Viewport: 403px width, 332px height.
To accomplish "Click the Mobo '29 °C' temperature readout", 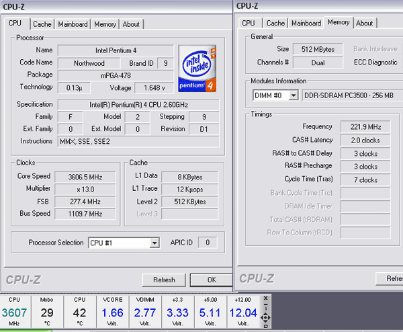I will [x=47, y=312].
